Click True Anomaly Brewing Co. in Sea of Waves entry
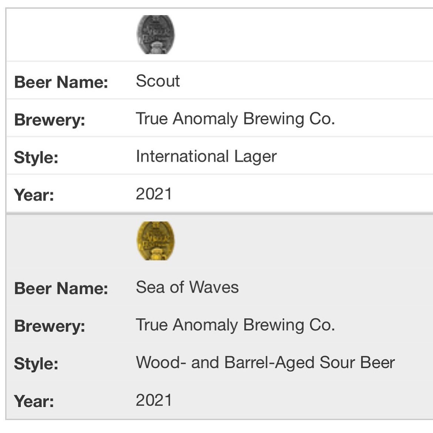The height and width of the screenshot is (433, 433). (x=235, y=325)
